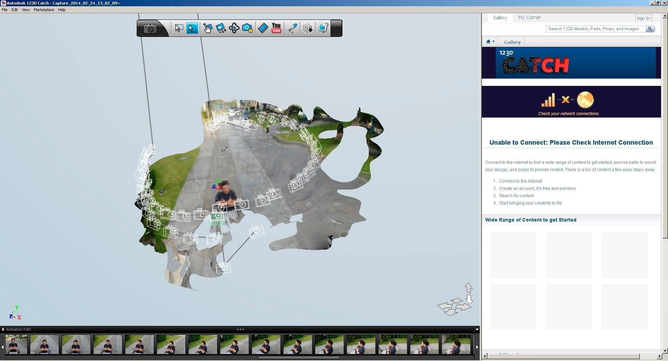Click the mesh quality generate icon

(x=308, y=28)
